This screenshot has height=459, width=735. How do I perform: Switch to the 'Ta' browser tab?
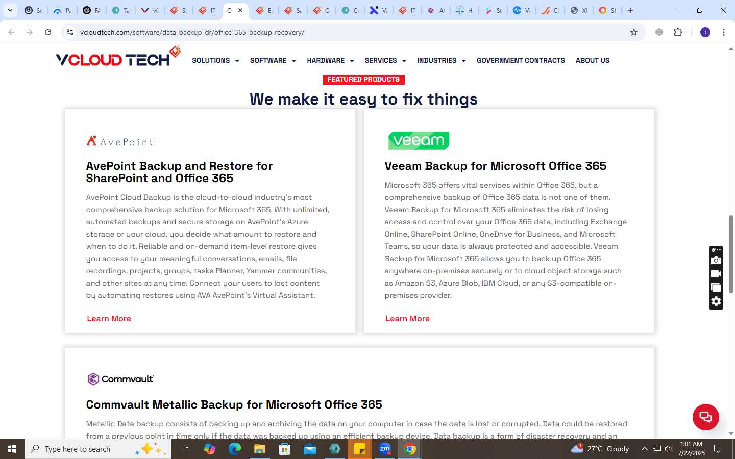click(120, 10)
